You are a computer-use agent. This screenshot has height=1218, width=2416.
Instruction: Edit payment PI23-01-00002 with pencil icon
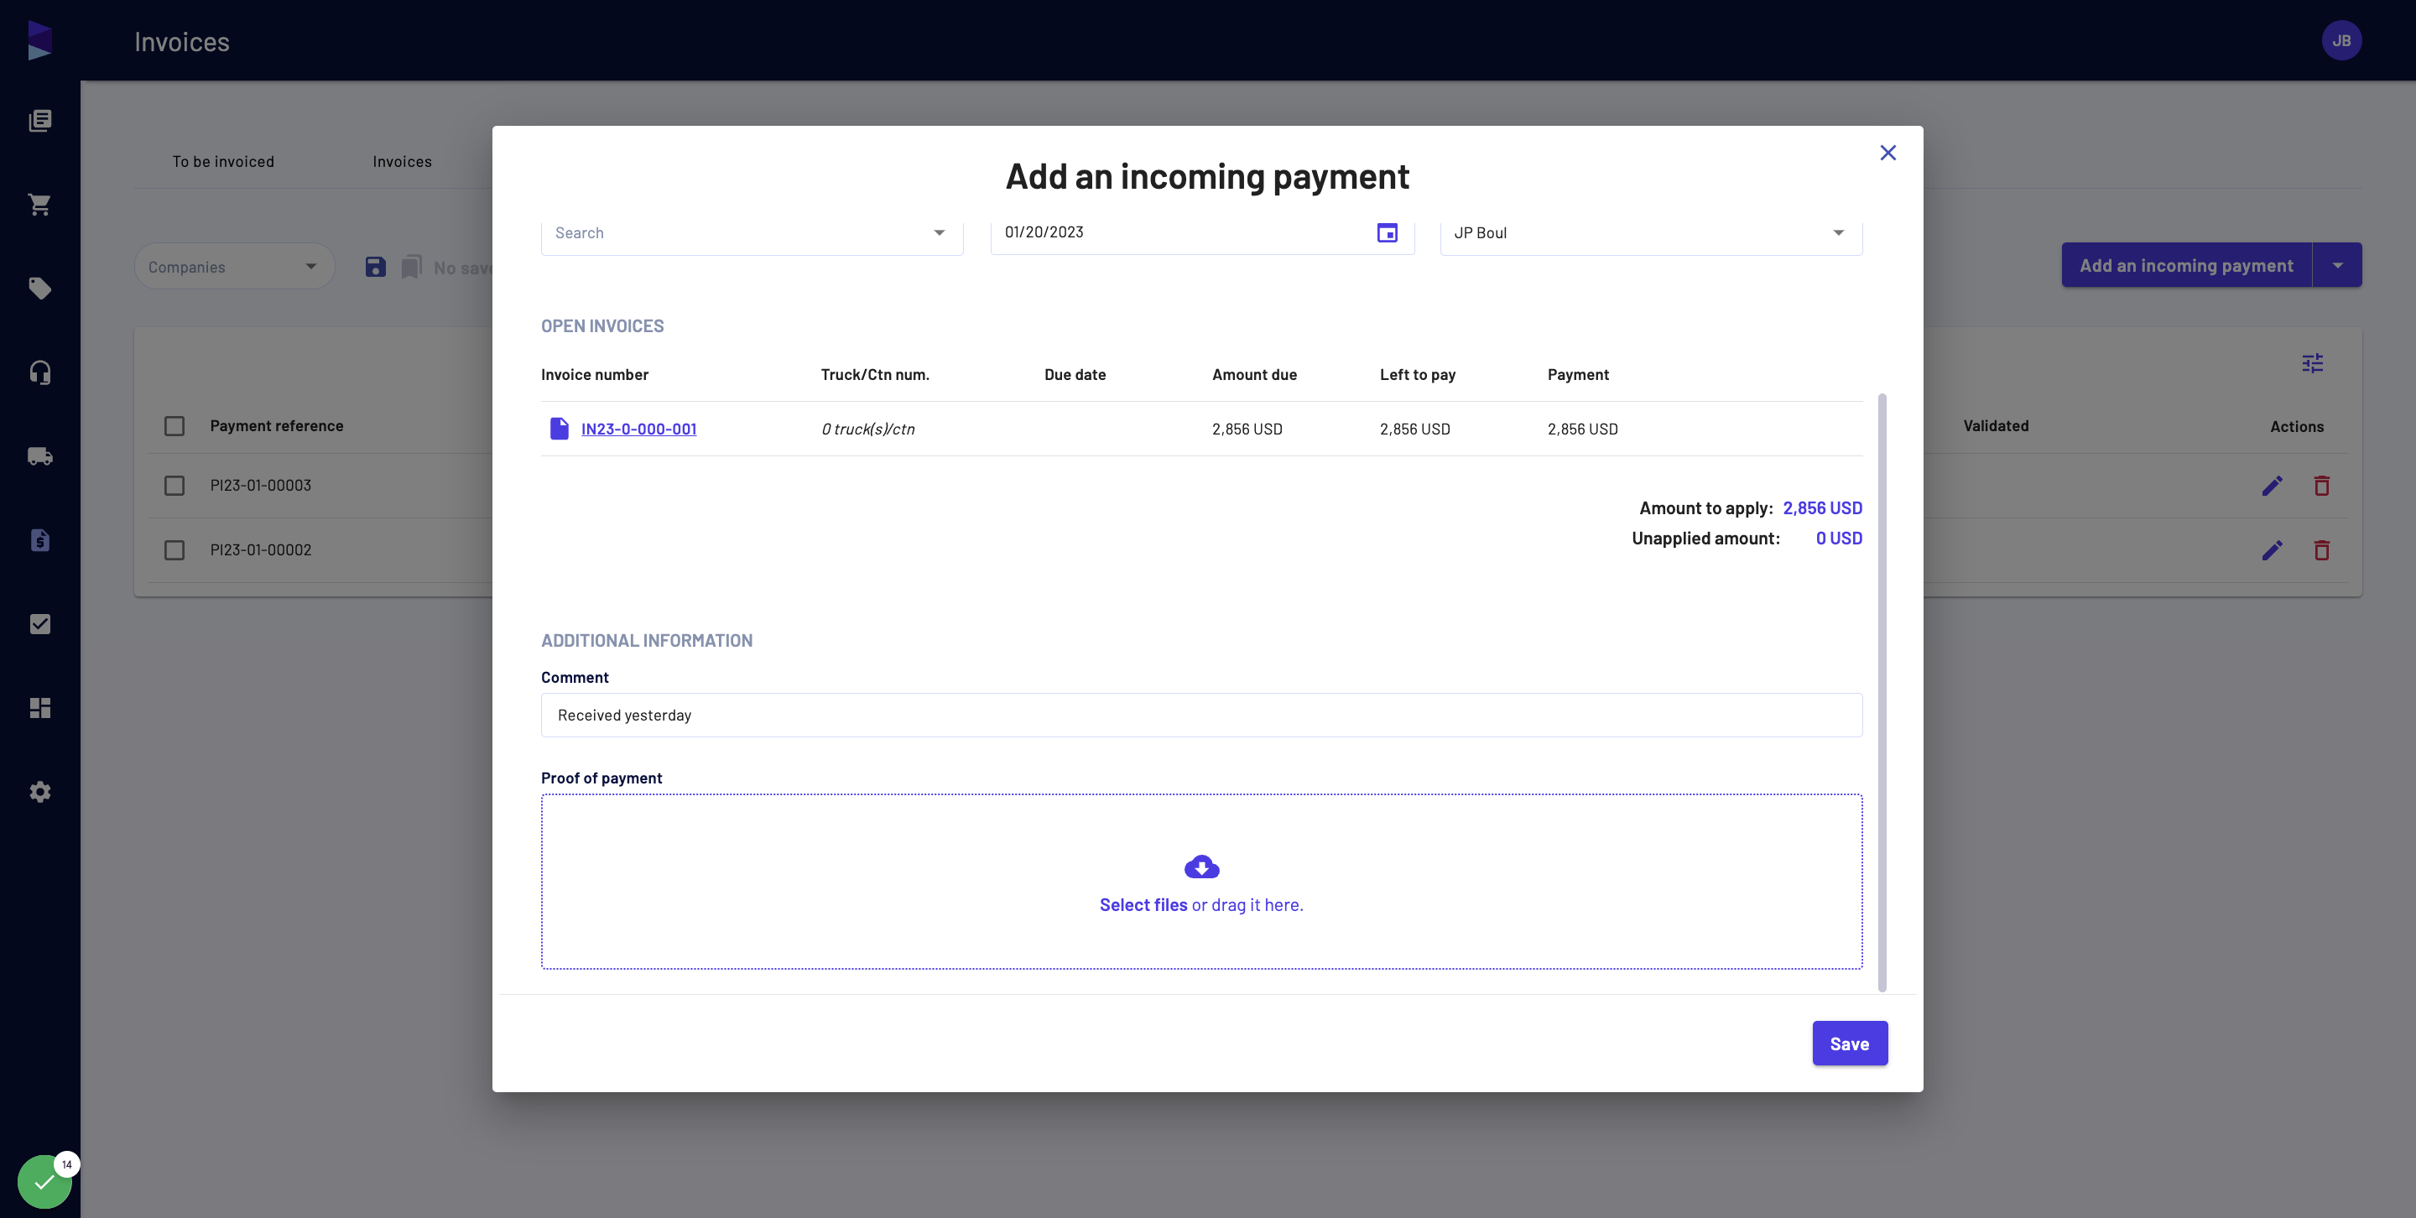click(2272, 550)
